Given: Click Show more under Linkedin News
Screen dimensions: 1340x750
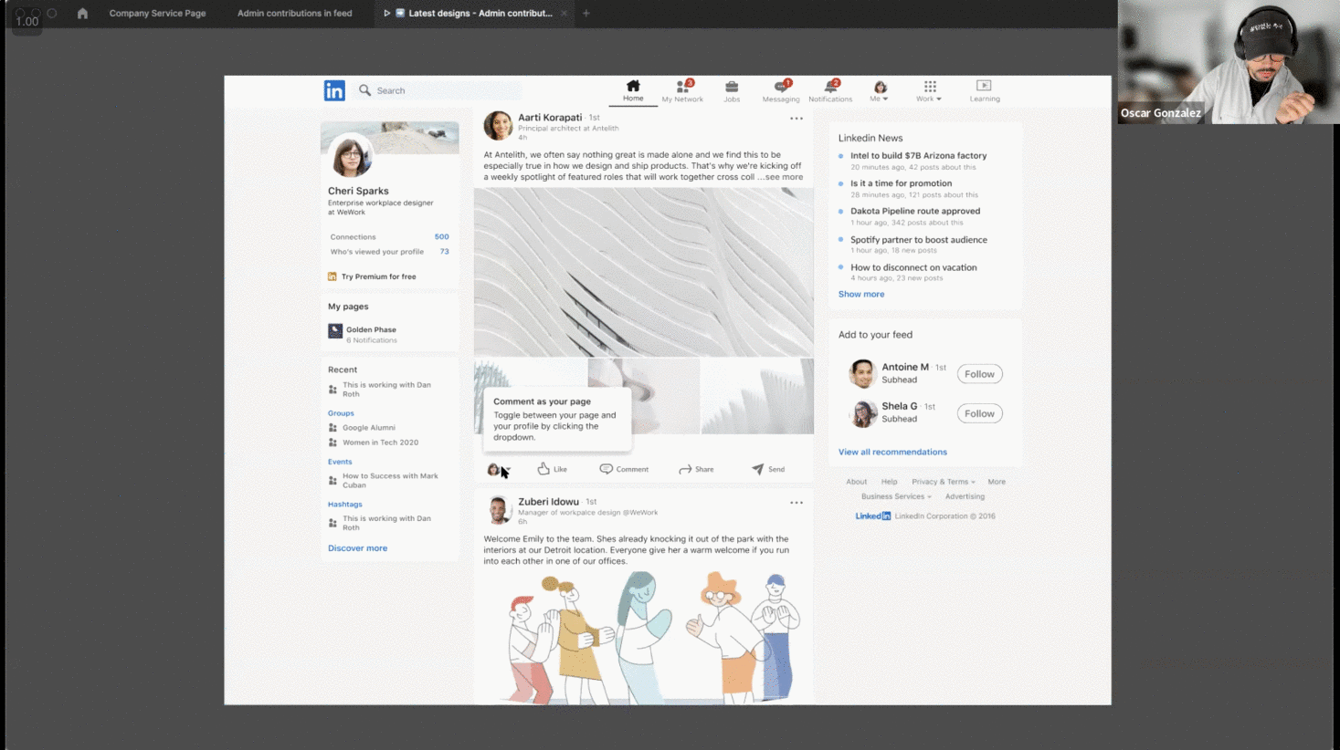Looking at the screenshot, I should (861, 294).
